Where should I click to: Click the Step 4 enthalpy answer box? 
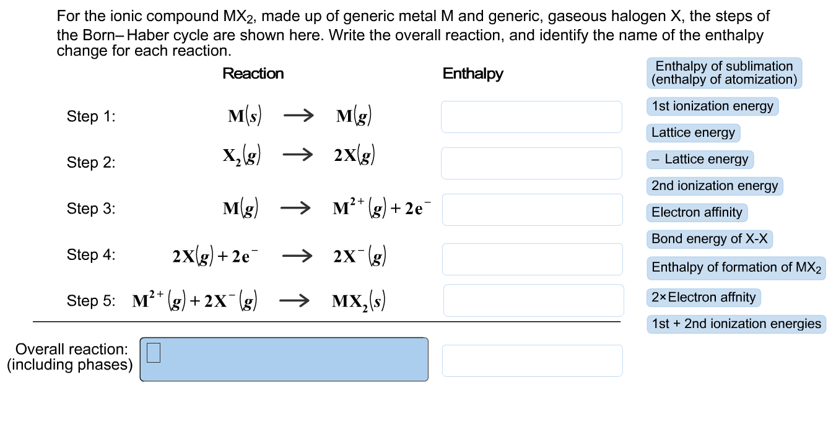[531, 259]
